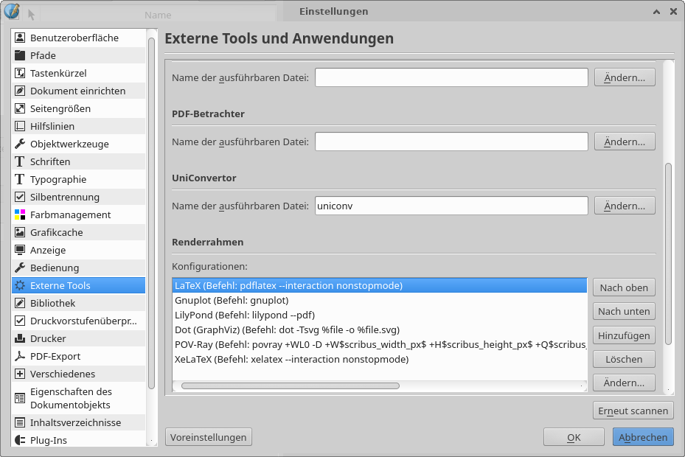Select the Bibliothek icon

20,303
